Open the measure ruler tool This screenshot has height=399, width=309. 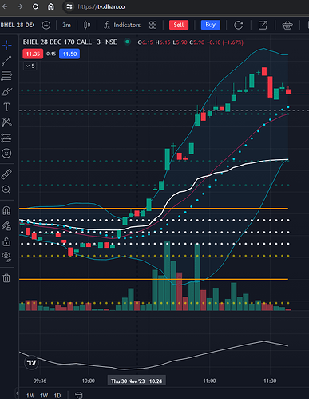tap(6, 174)
